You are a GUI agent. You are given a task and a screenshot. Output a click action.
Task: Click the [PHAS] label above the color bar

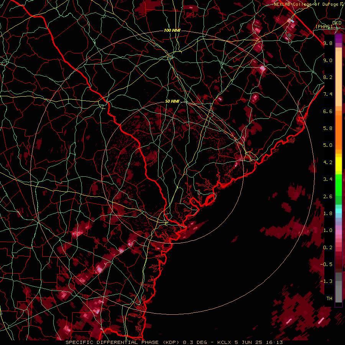(324, 26)
